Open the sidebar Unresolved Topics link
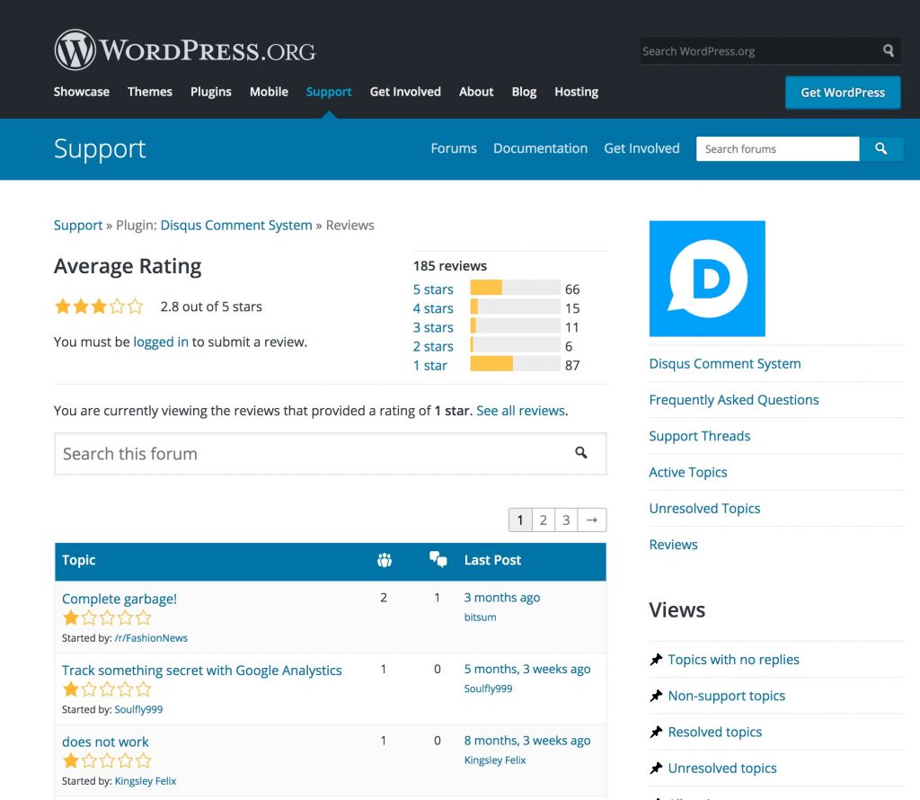The width and height of the screenshot is (920, 800). [704, 508]
